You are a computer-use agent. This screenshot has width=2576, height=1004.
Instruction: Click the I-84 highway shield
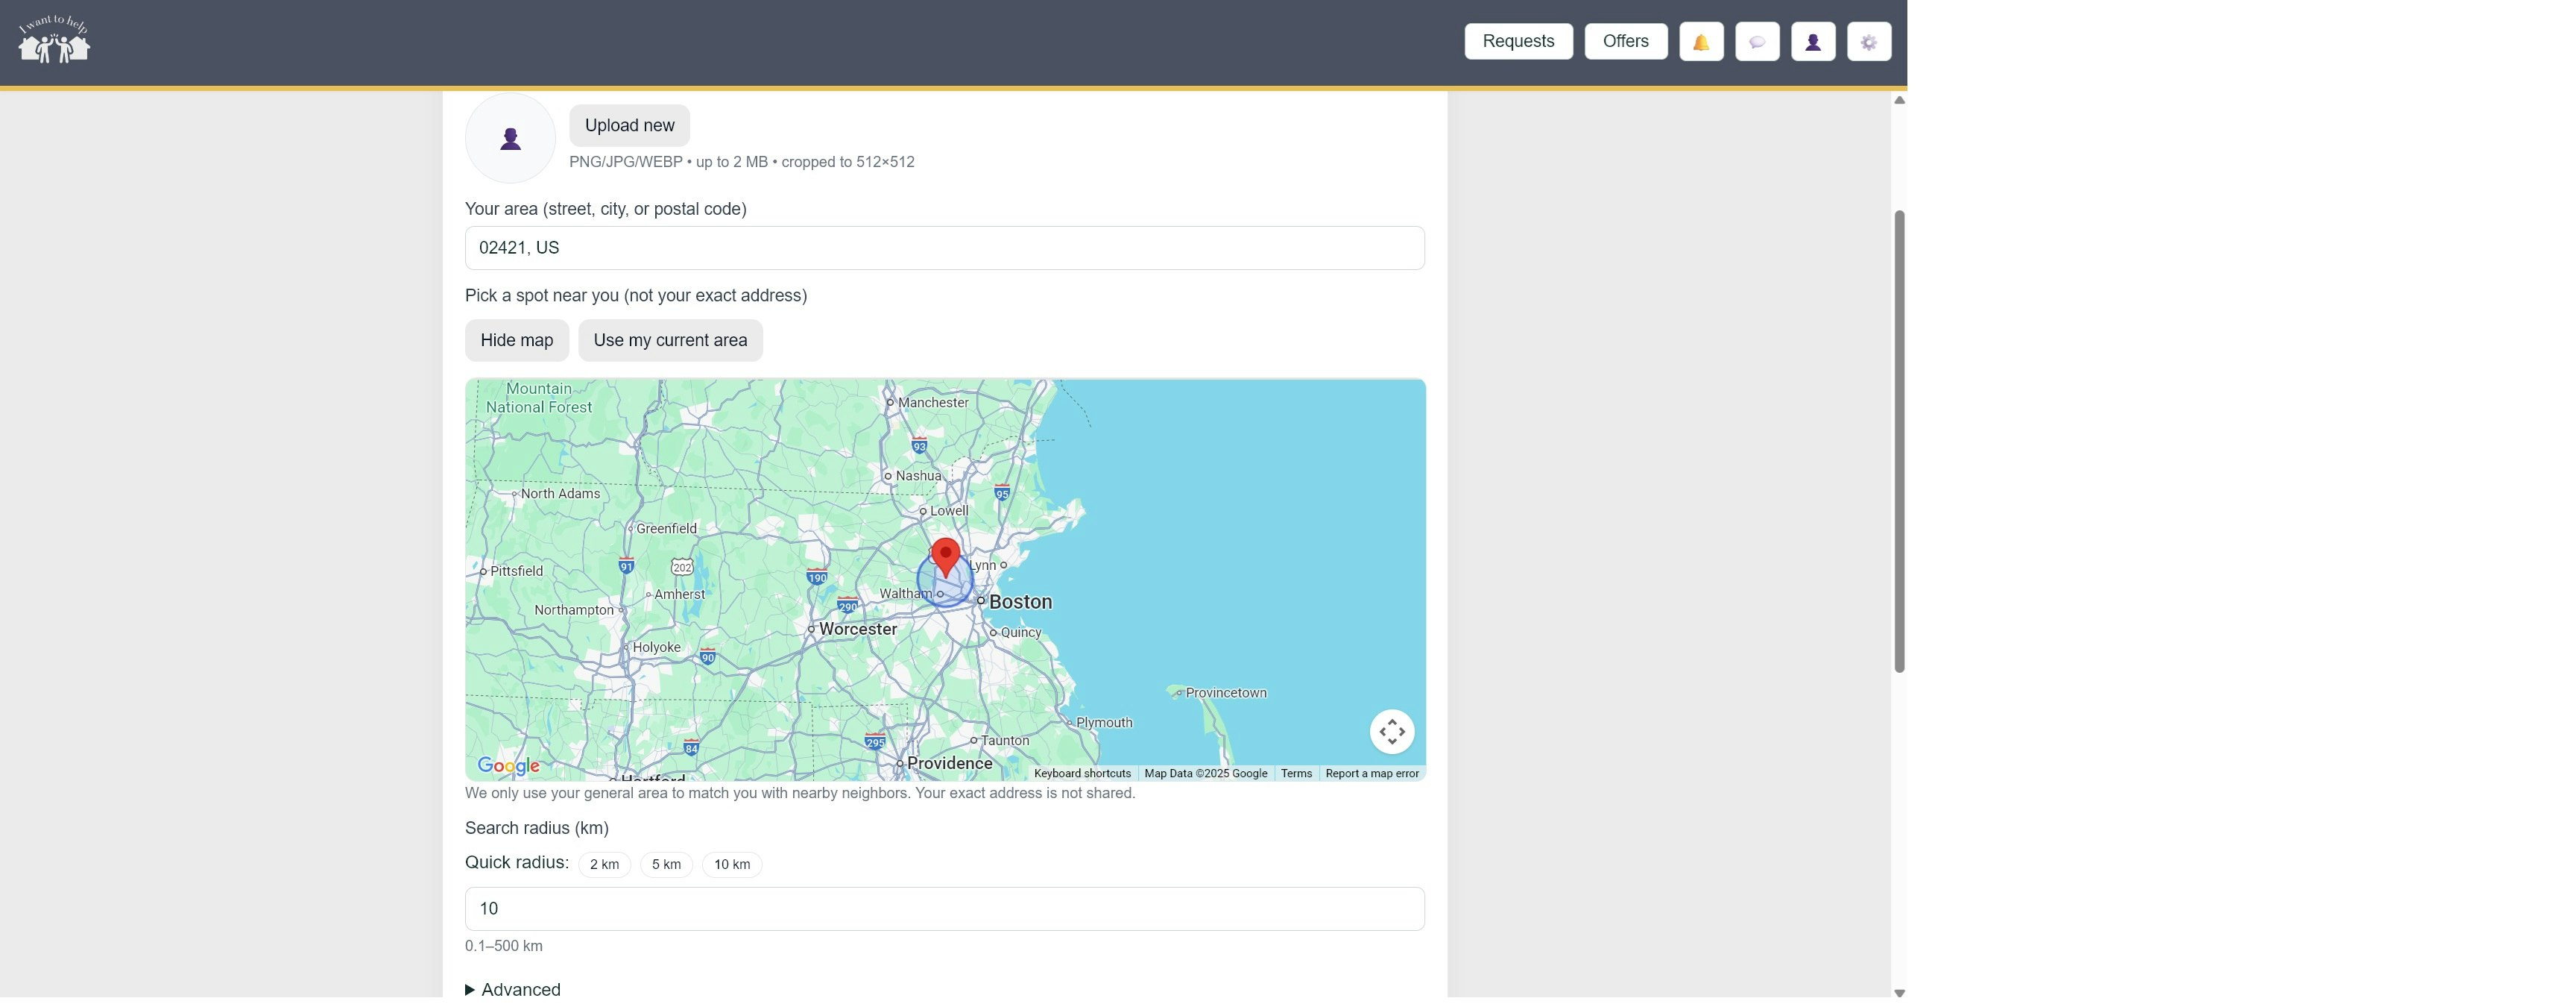pos(691,749)
